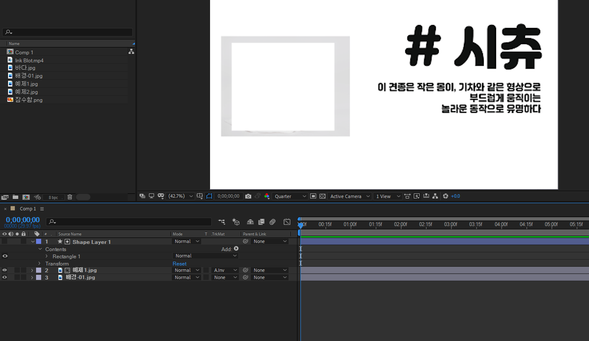Screen dimensions: 589x341
Task: Click the Draft 3D icon in timeline
Action: (236, 222)
